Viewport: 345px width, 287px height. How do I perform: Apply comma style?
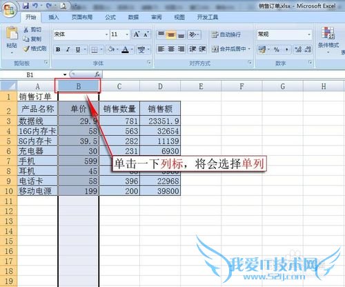pos(286,49)
